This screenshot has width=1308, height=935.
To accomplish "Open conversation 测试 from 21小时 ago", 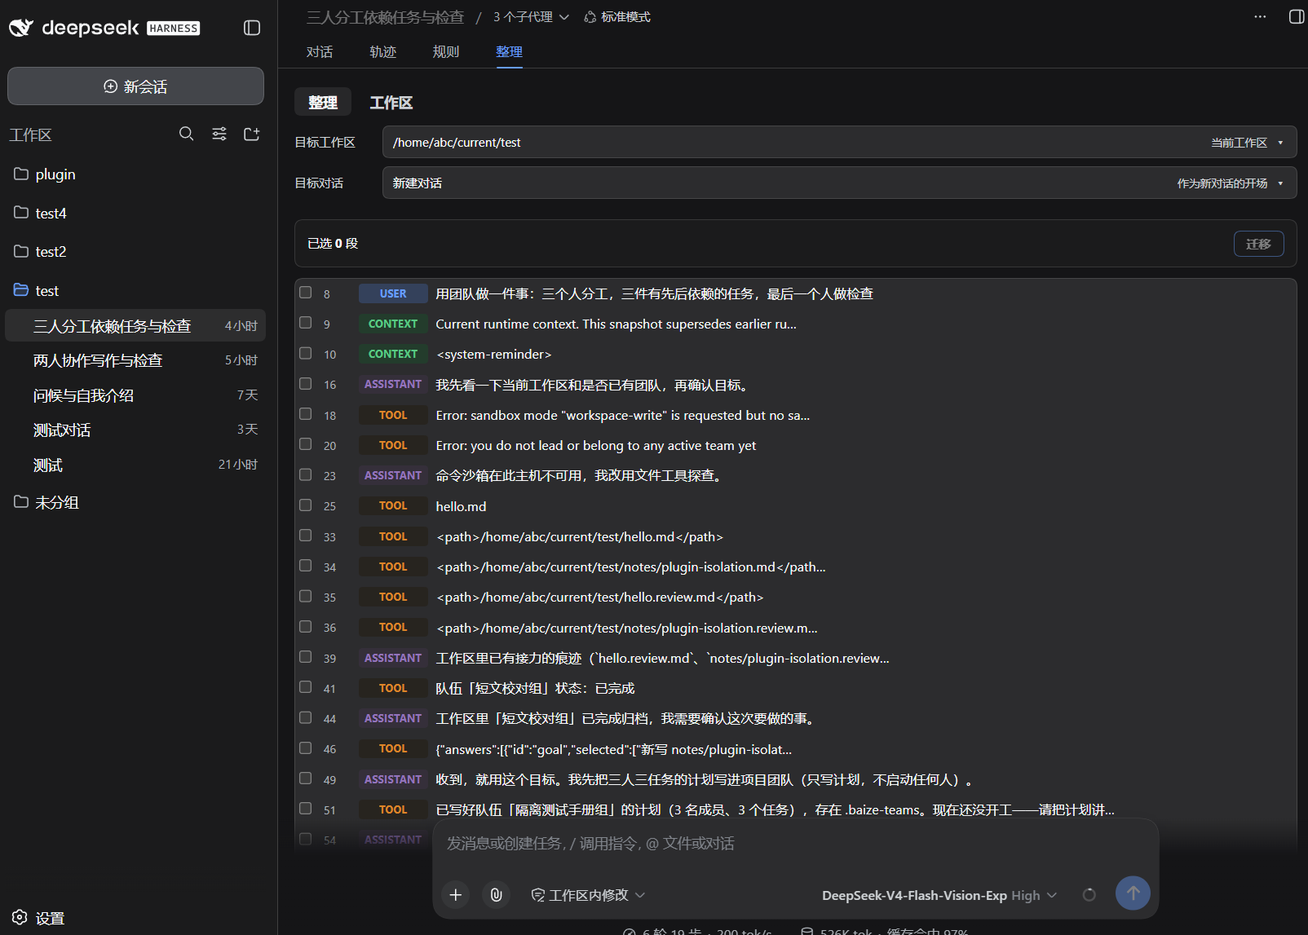I will [x=135, y=465].
